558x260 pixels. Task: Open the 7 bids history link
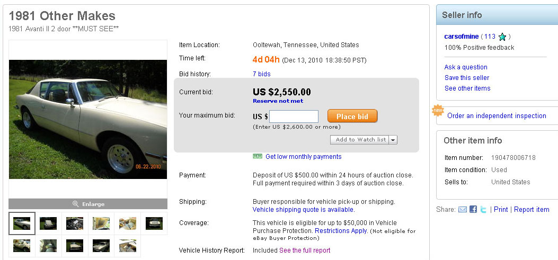click(x=262, y=74)
